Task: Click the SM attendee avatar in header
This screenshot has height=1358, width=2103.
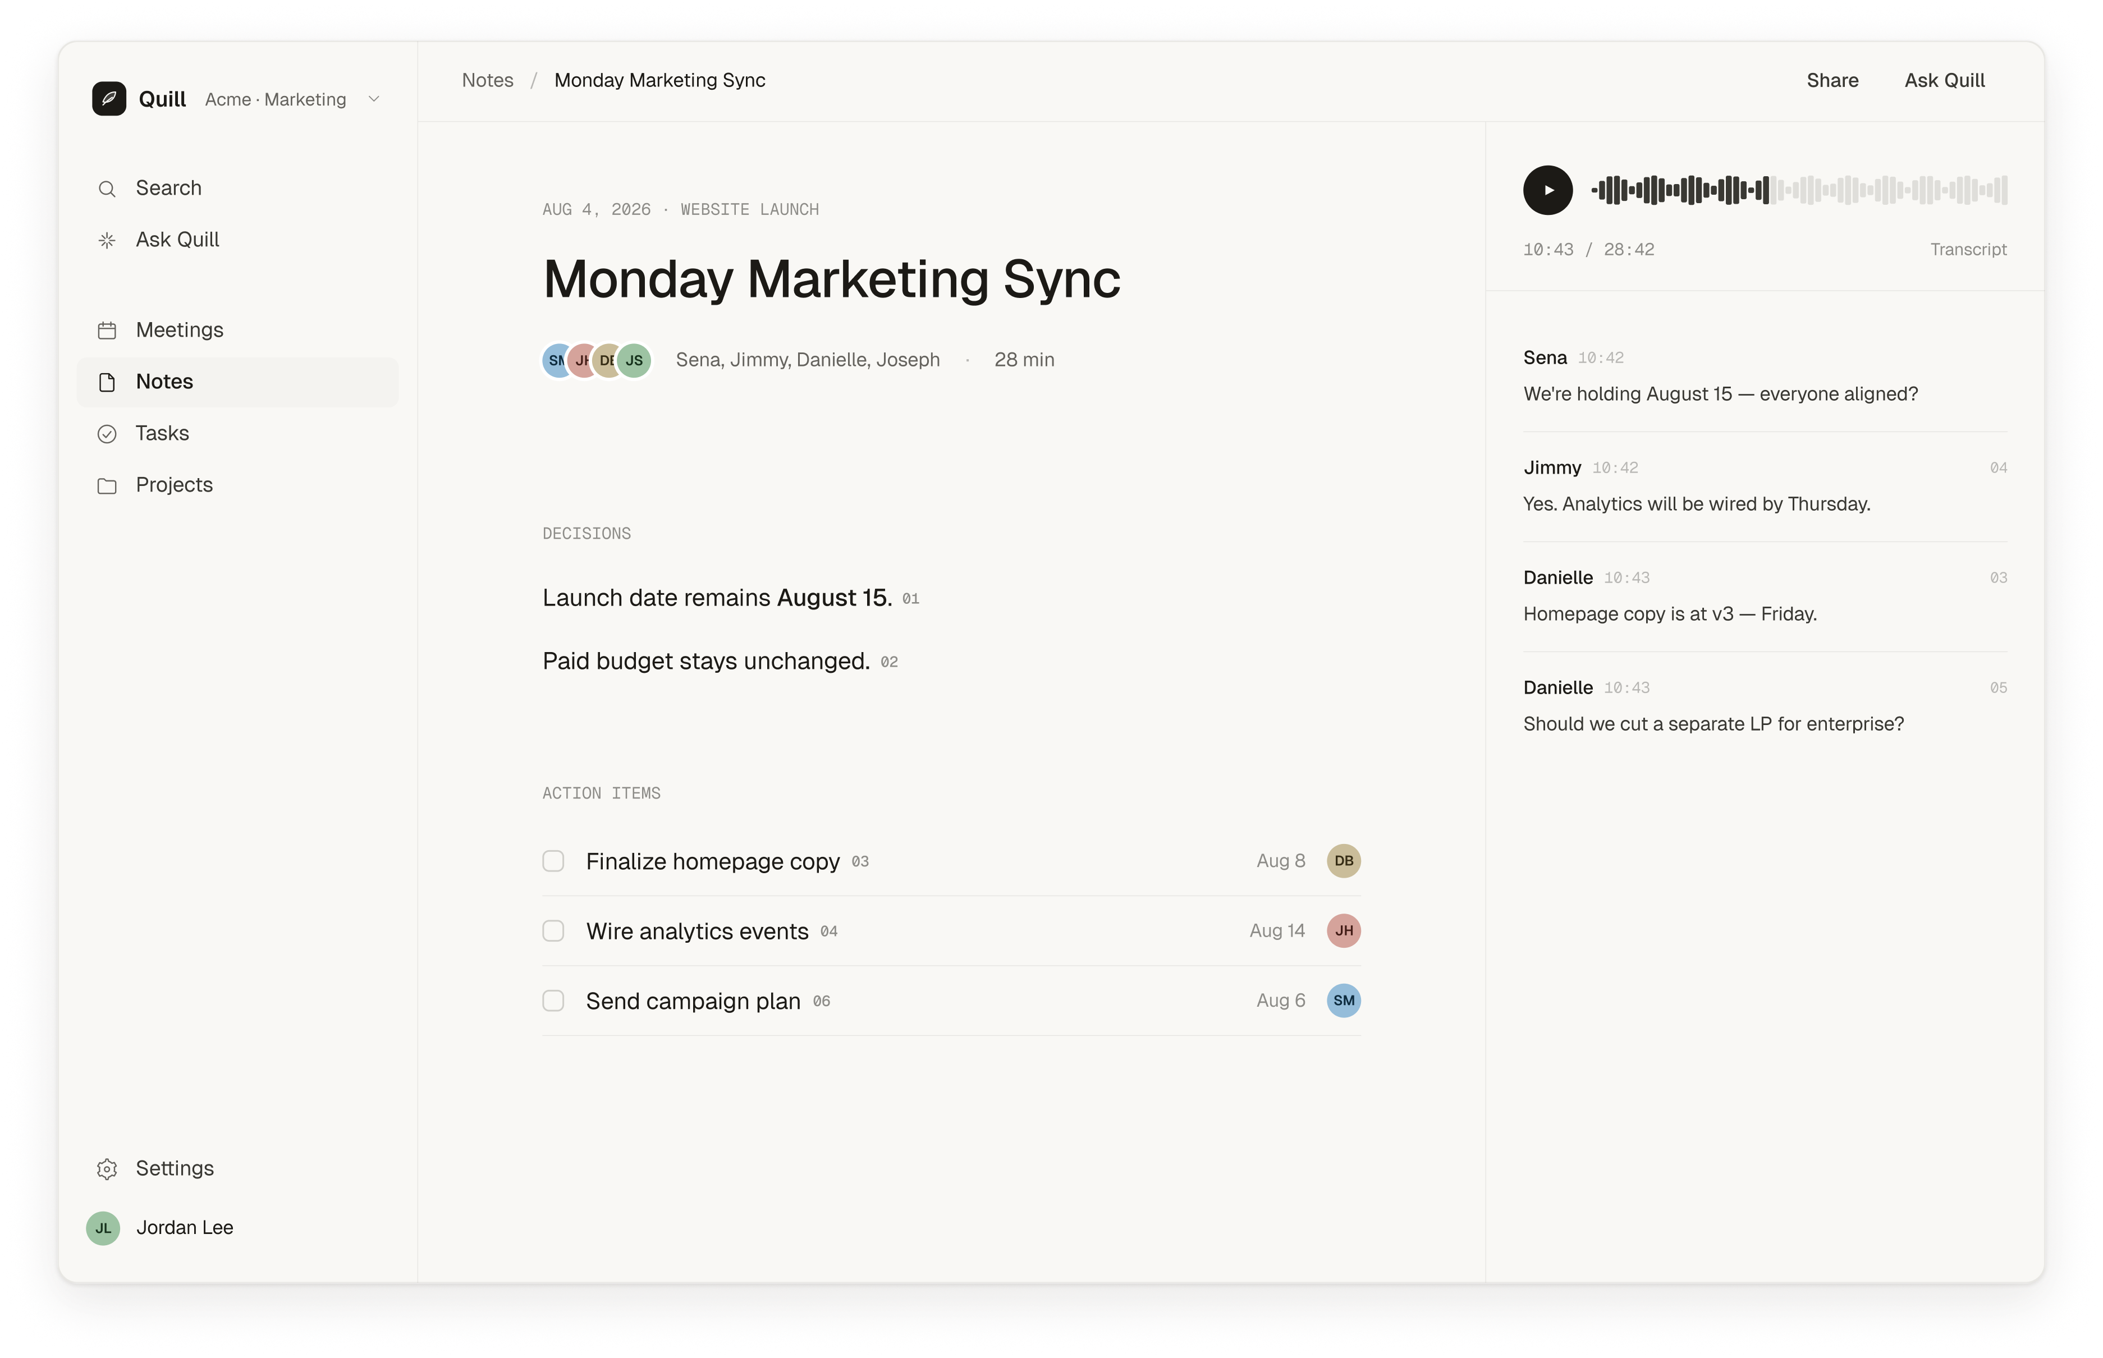Action: point(555,360)
